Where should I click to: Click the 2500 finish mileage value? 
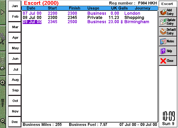pos(72,22)
